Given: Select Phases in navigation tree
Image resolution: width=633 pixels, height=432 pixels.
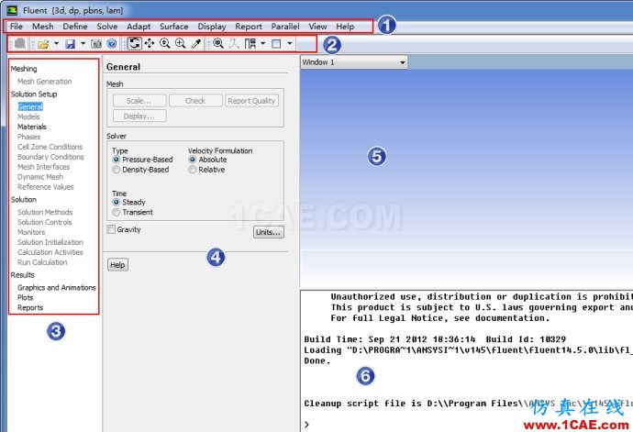Looking at the screenshot, I should click(29, 137).
